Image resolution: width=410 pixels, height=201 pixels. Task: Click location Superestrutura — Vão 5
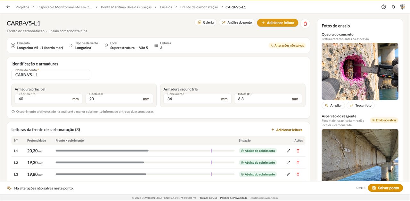[x=129, y=48]
